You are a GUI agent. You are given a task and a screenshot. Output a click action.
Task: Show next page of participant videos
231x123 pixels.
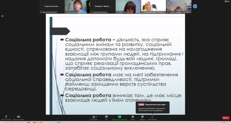pyautogui.click(x=195, y=6)
